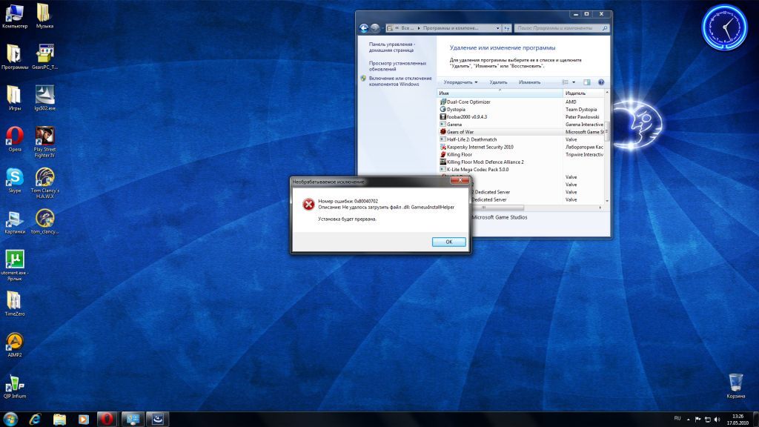Open address bar history dropdown
The width and height of the screenshot is (759, 427).
click(x=497, y=28)
